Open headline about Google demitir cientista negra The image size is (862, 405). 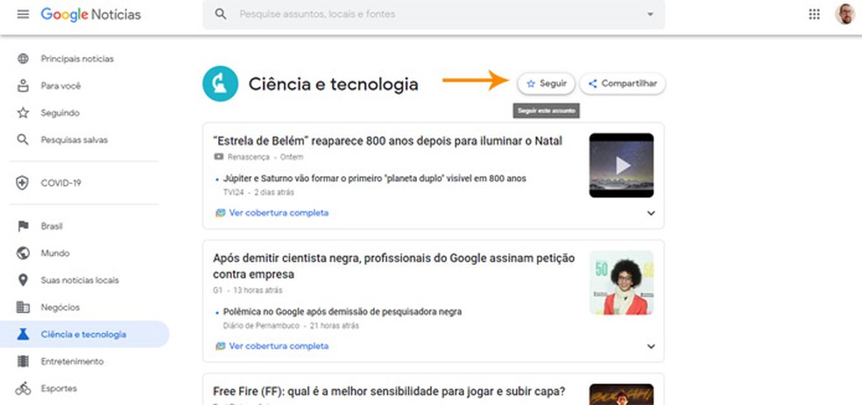pos(393,266)
